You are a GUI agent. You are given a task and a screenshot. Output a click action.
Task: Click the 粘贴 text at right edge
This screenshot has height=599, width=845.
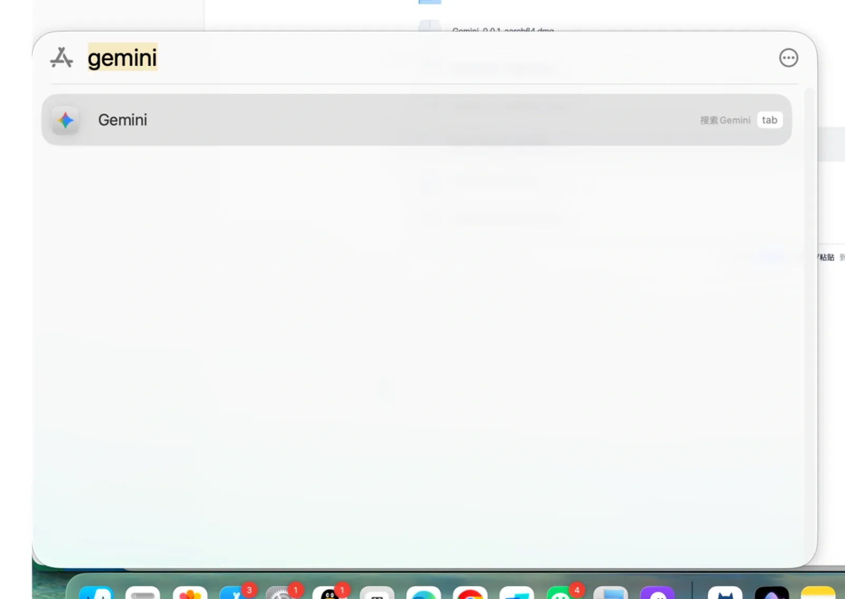pos(827,257)
